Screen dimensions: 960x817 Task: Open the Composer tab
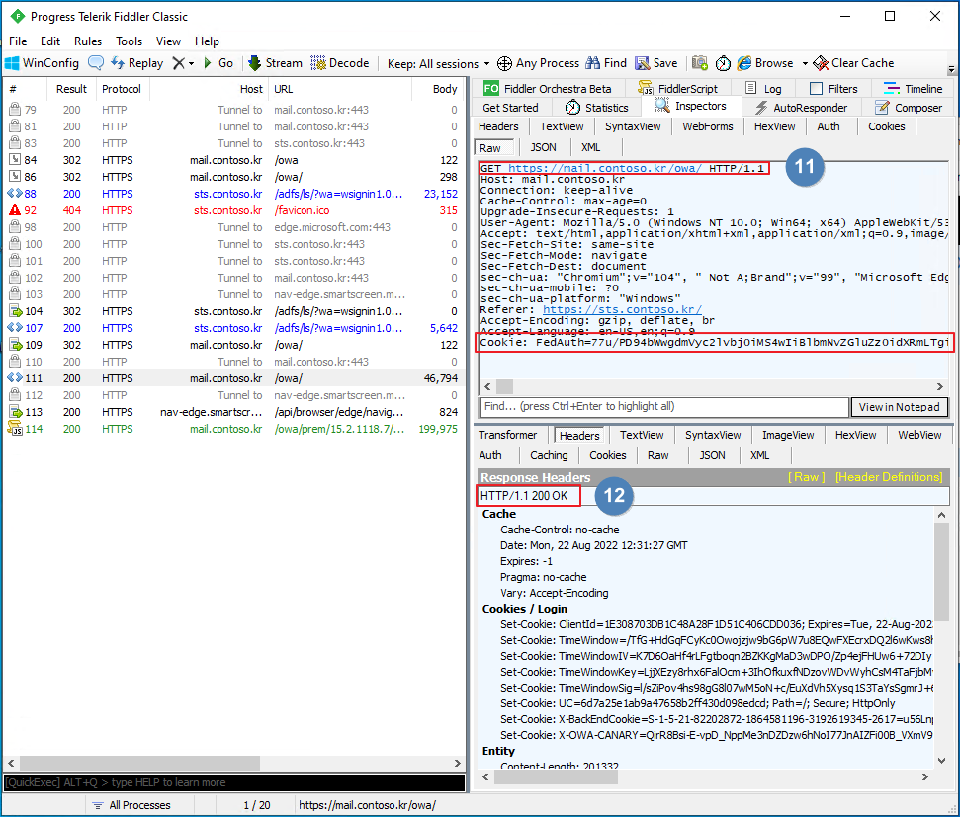909,108
